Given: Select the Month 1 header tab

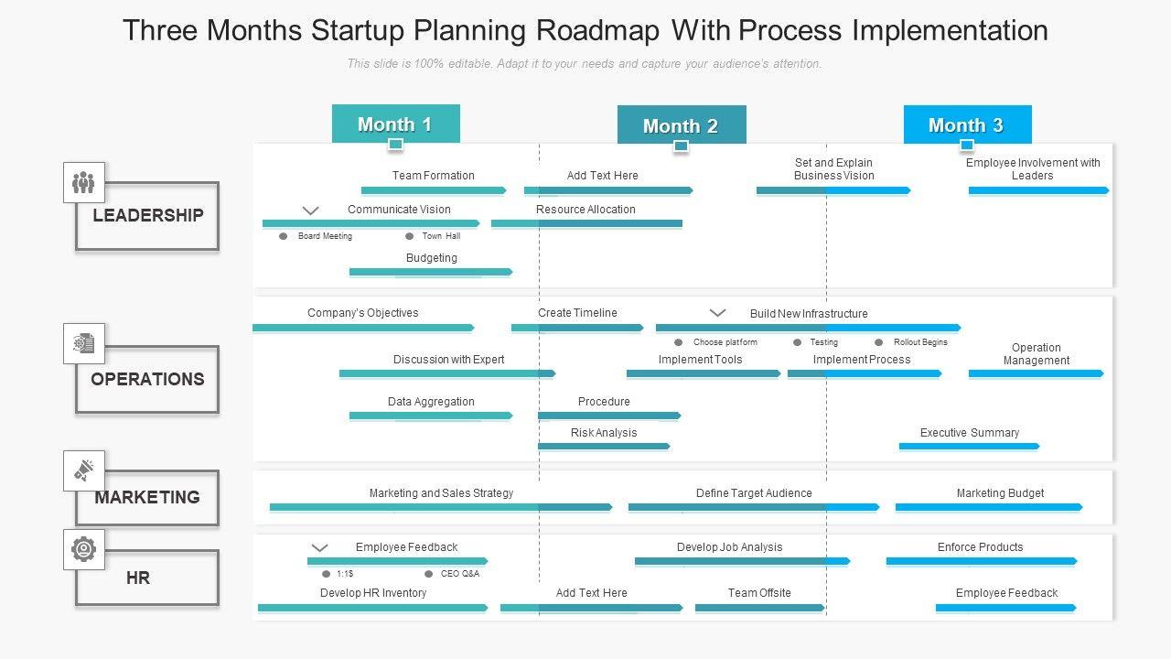Looking at the screenshot, I should pos(395,124).
